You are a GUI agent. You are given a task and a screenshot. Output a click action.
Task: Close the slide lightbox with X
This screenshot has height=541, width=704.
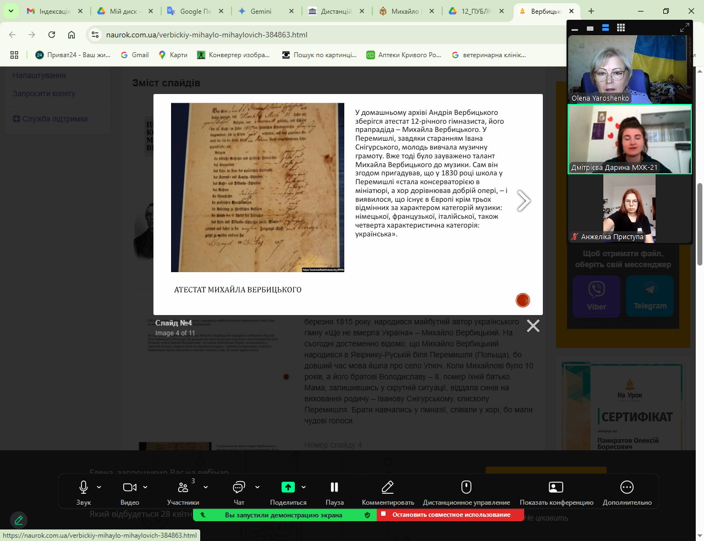tap(533, 326)
